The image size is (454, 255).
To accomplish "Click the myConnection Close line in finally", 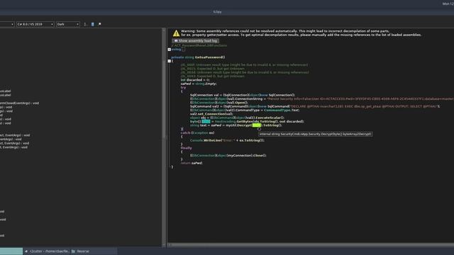I will (x=228, y=155).
